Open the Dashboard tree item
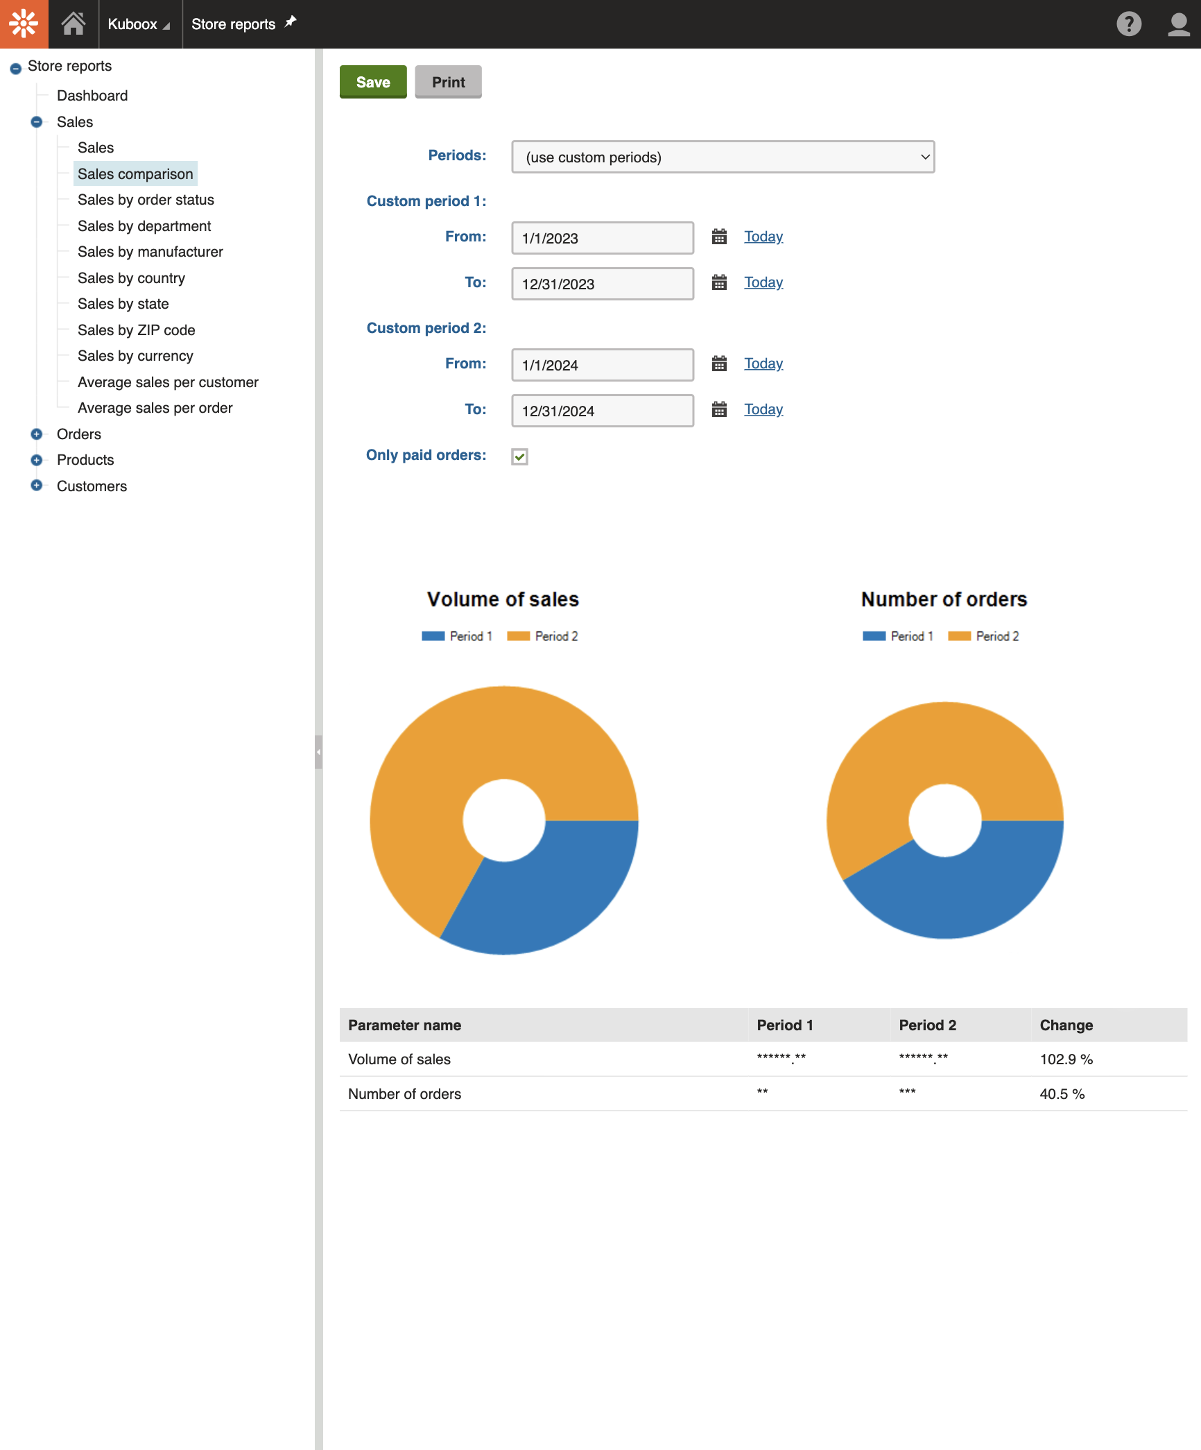Viewport: 1201px width, 1450px height. (x=92, y=96)
